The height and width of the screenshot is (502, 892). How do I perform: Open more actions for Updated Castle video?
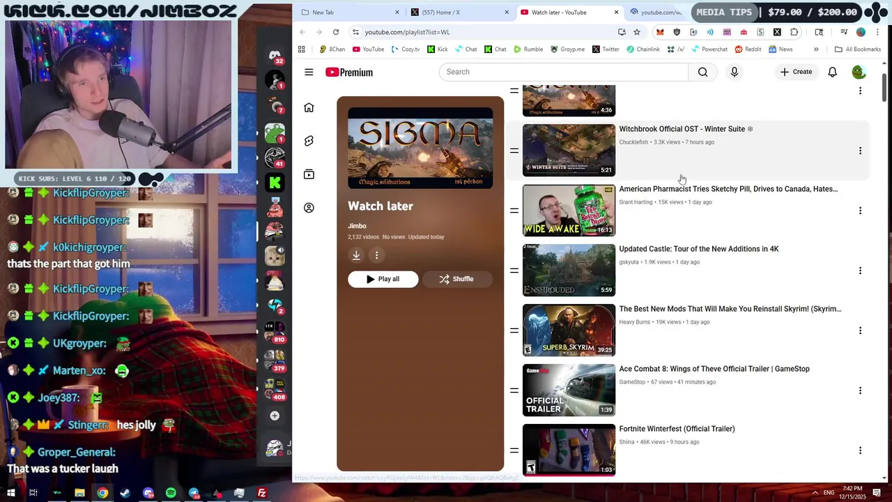click(x=860, y=271)
